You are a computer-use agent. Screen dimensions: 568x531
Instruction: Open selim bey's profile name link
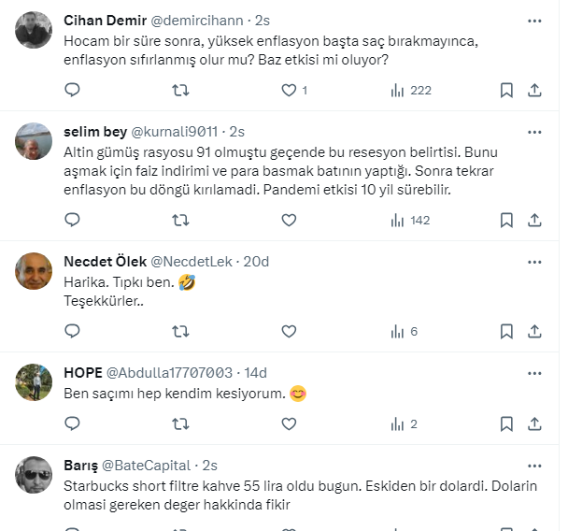click(94, 131)
